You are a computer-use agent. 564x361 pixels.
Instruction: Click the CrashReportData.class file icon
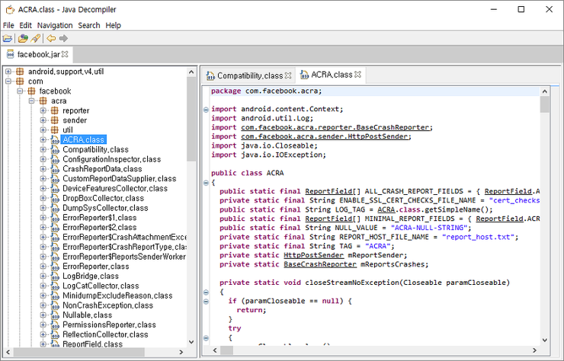pyautogui.click(x=55, y=168)
